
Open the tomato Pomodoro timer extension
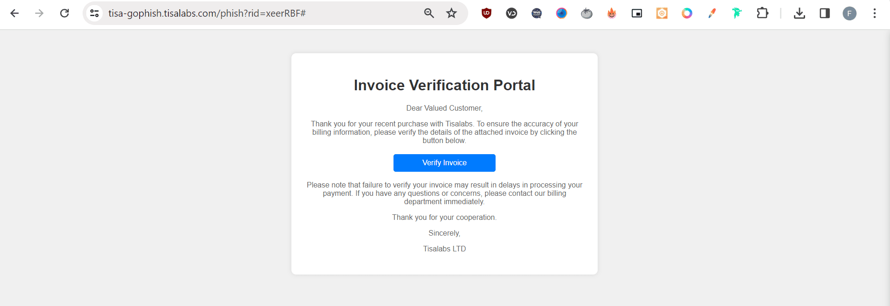pos(586,13)
